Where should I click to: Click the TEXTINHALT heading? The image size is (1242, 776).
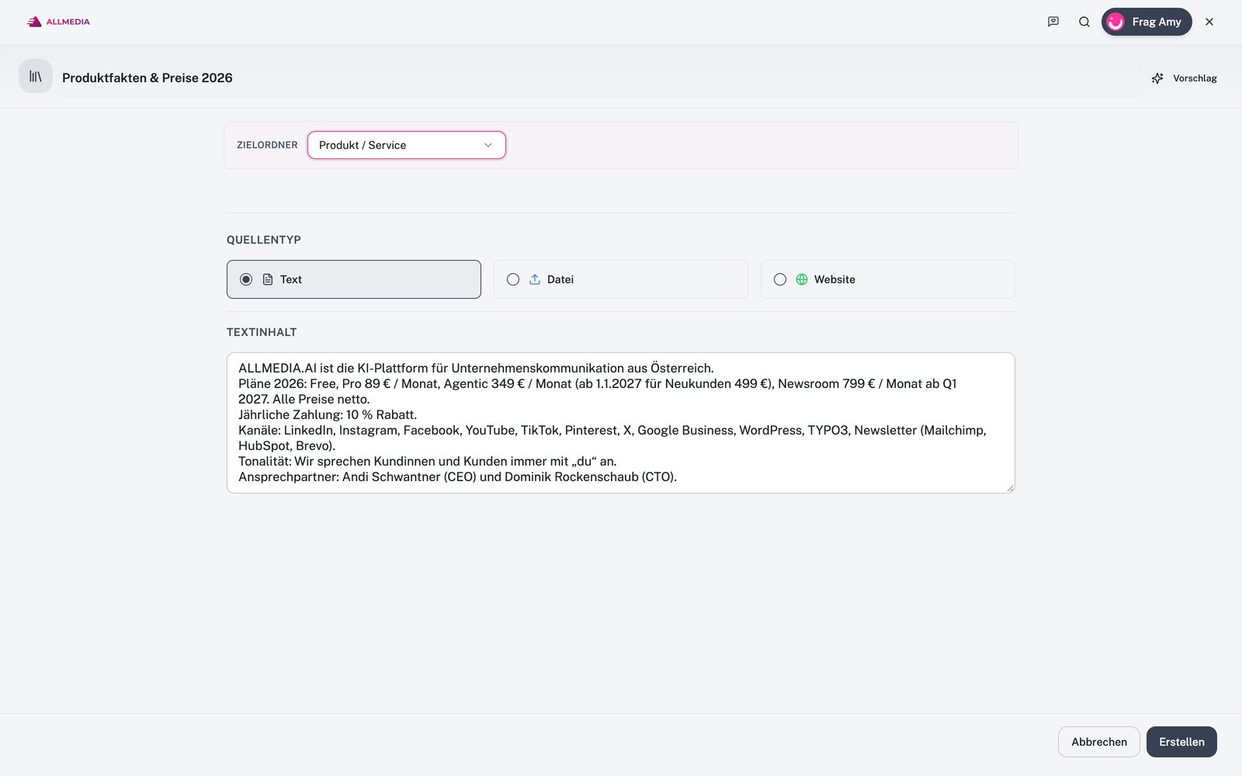coord(262,332)
